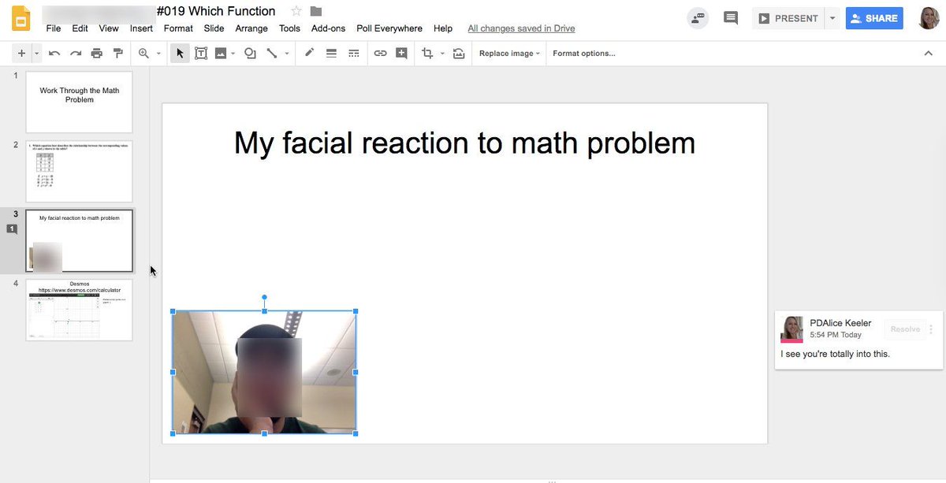Open the line type dropdown arrow

[x=287, y=54]
